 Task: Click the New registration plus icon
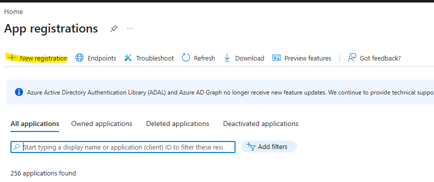point(12,58)
